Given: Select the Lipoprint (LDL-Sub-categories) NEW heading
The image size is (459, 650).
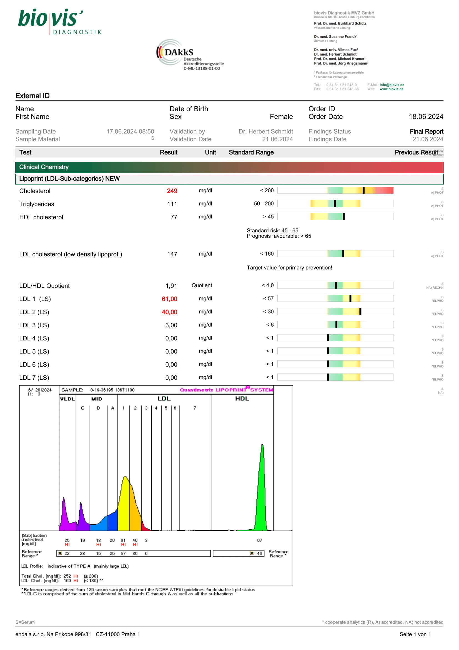Looking at the screenshot, I should point(69,179).
